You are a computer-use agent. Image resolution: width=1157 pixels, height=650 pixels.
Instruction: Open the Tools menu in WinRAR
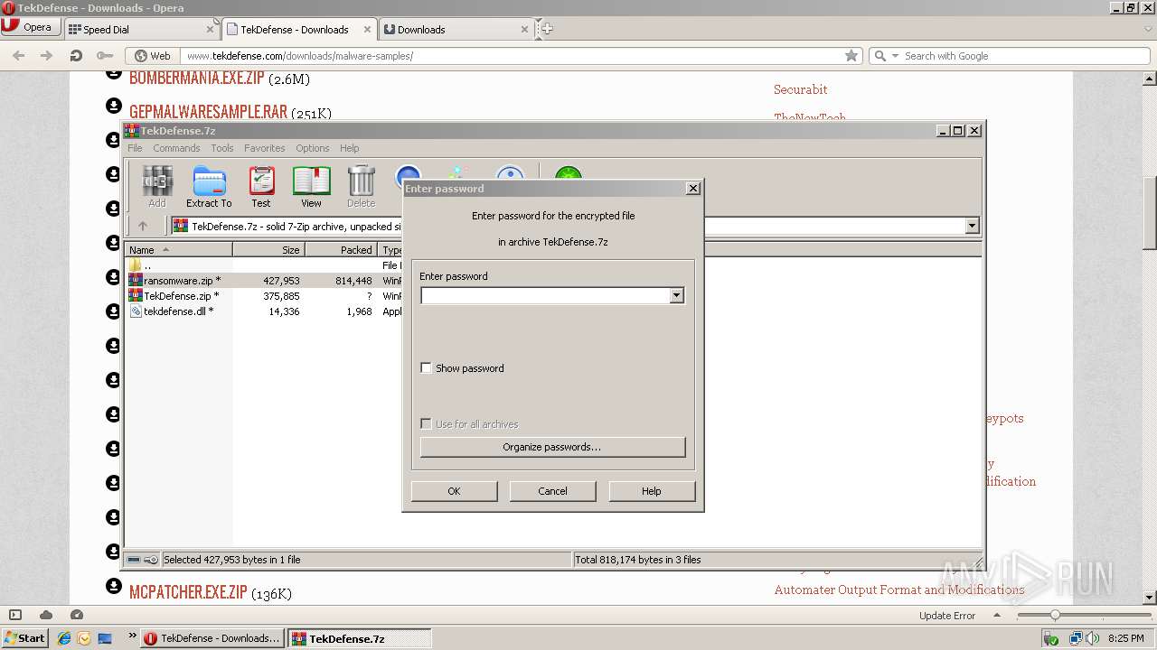point(221,148)
